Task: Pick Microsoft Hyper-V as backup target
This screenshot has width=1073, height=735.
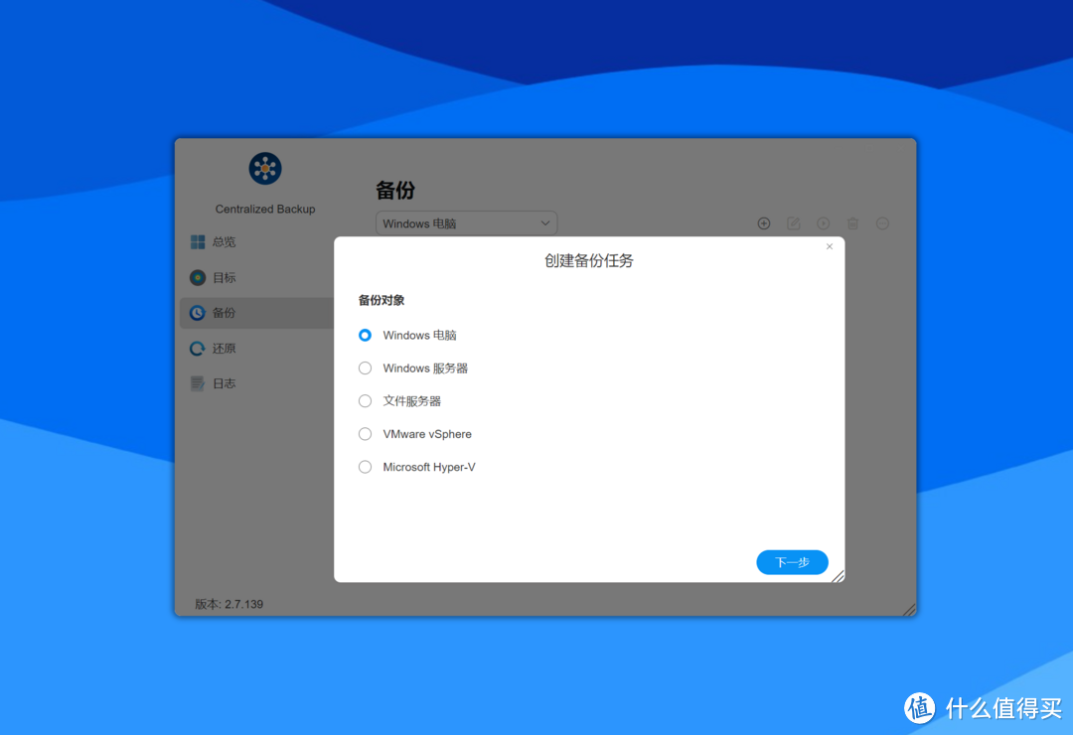Action: [x=365, y=467]
